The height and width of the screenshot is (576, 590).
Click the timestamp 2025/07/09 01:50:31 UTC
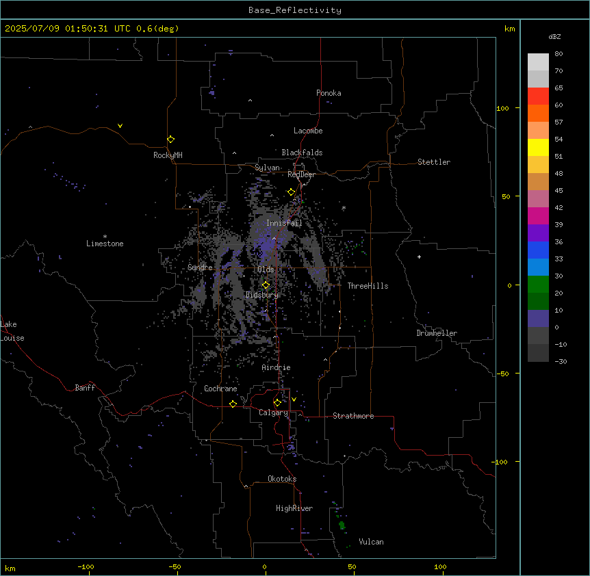click(x=67, y=29)
